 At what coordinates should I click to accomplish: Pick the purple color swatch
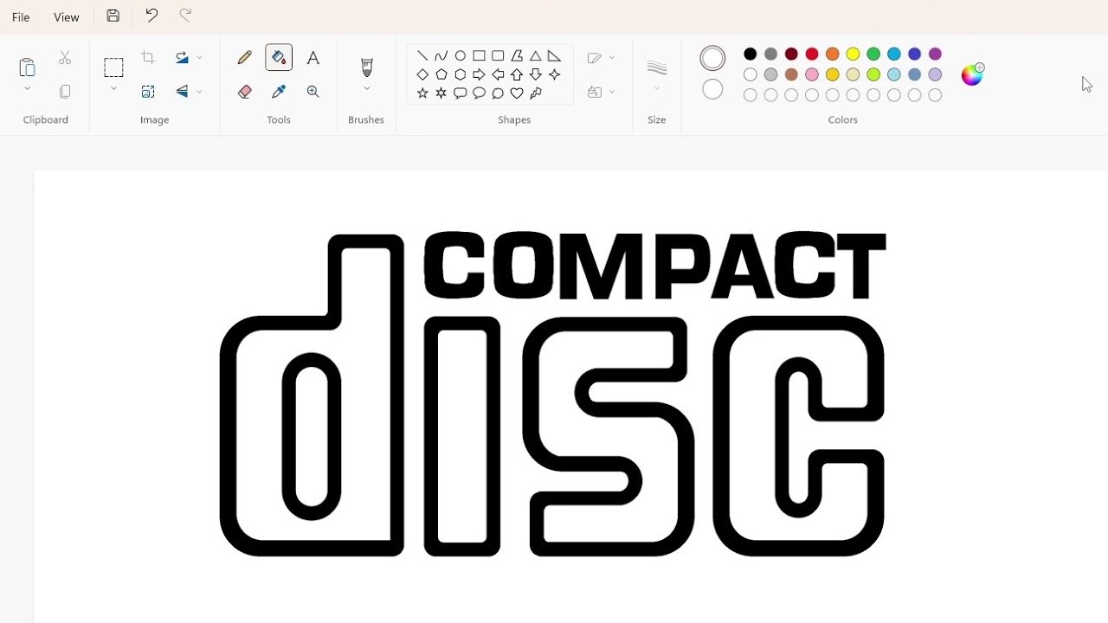(935, 55)
